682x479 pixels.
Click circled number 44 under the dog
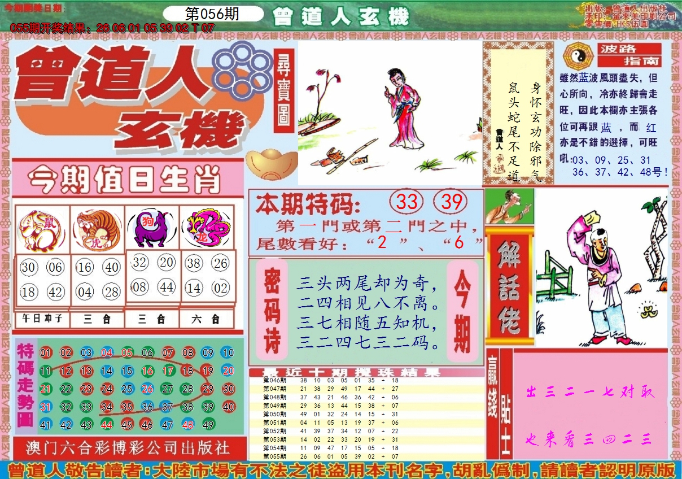(x=167, y=287)
